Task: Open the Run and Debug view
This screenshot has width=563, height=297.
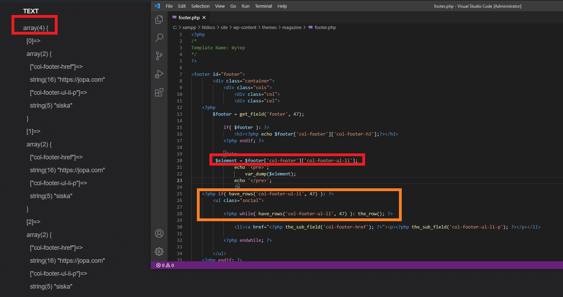Action: (159, 74)
